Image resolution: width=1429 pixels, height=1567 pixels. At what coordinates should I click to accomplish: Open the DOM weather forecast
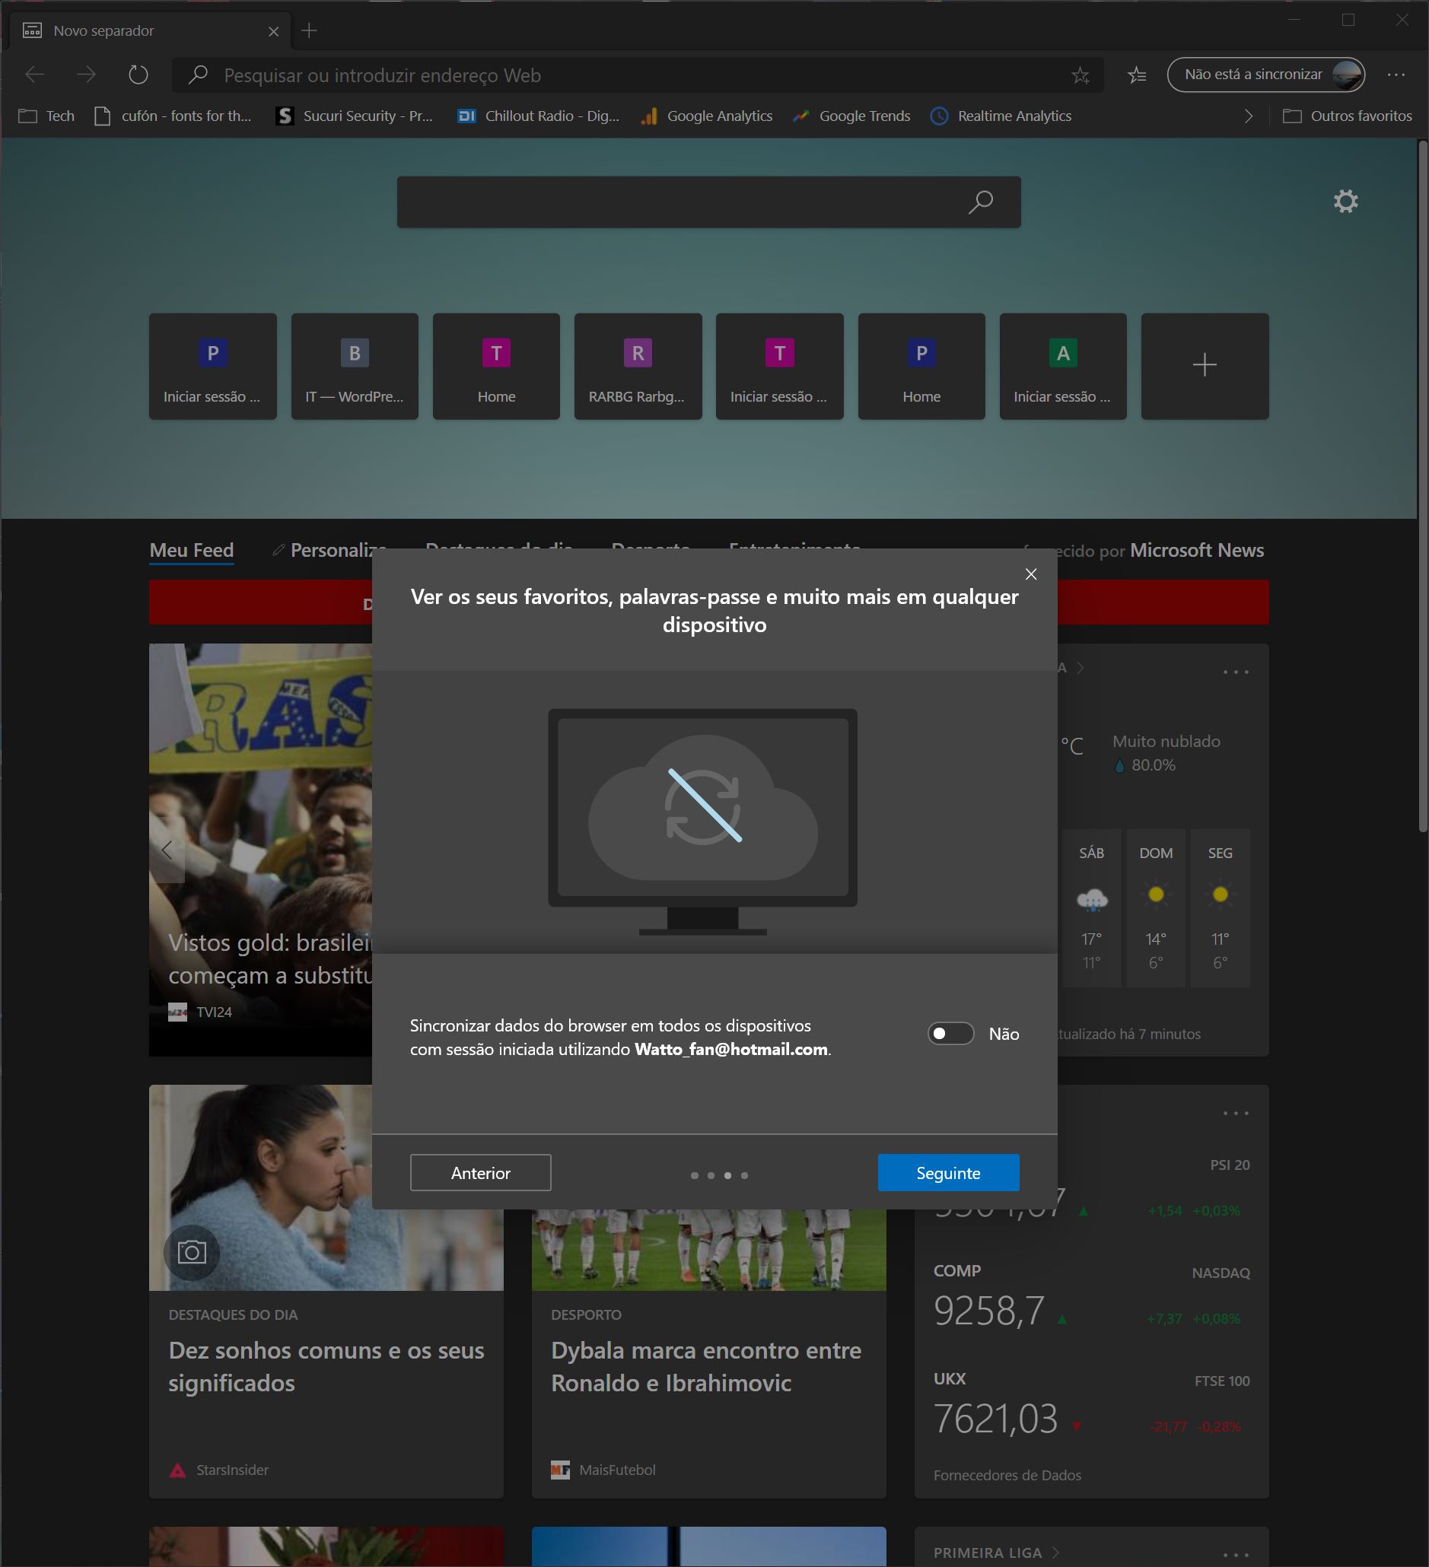pyautogui.click(x=1156, y=907)
